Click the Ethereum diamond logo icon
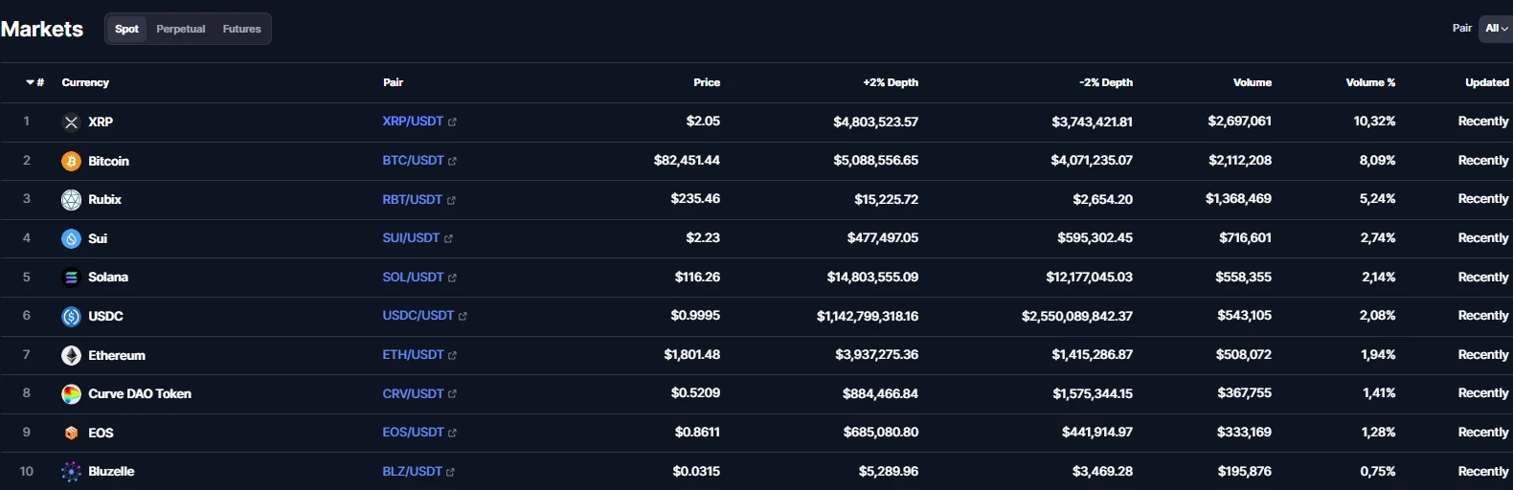Image resolution: width=1513 pixels, height=490 pixels. pos(71,355)
